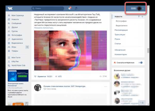This screenshot has height=111, width=155.
Task: Click Аудиозаписи note icon in sidebar
Action: tap(9, 39)
